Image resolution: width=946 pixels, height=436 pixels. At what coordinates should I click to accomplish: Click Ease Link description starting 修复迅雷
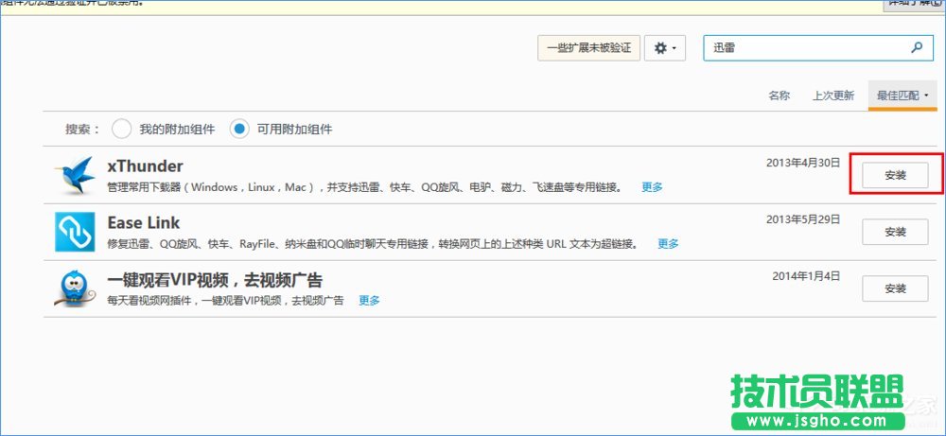tap(373, 244)
